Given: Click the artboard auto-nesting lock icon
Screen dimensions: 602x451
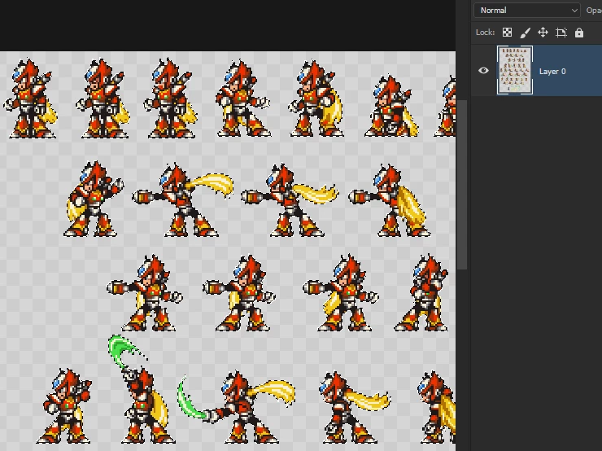Looking at the screenshot, I should pyautogui.click(x=561, y=33).
